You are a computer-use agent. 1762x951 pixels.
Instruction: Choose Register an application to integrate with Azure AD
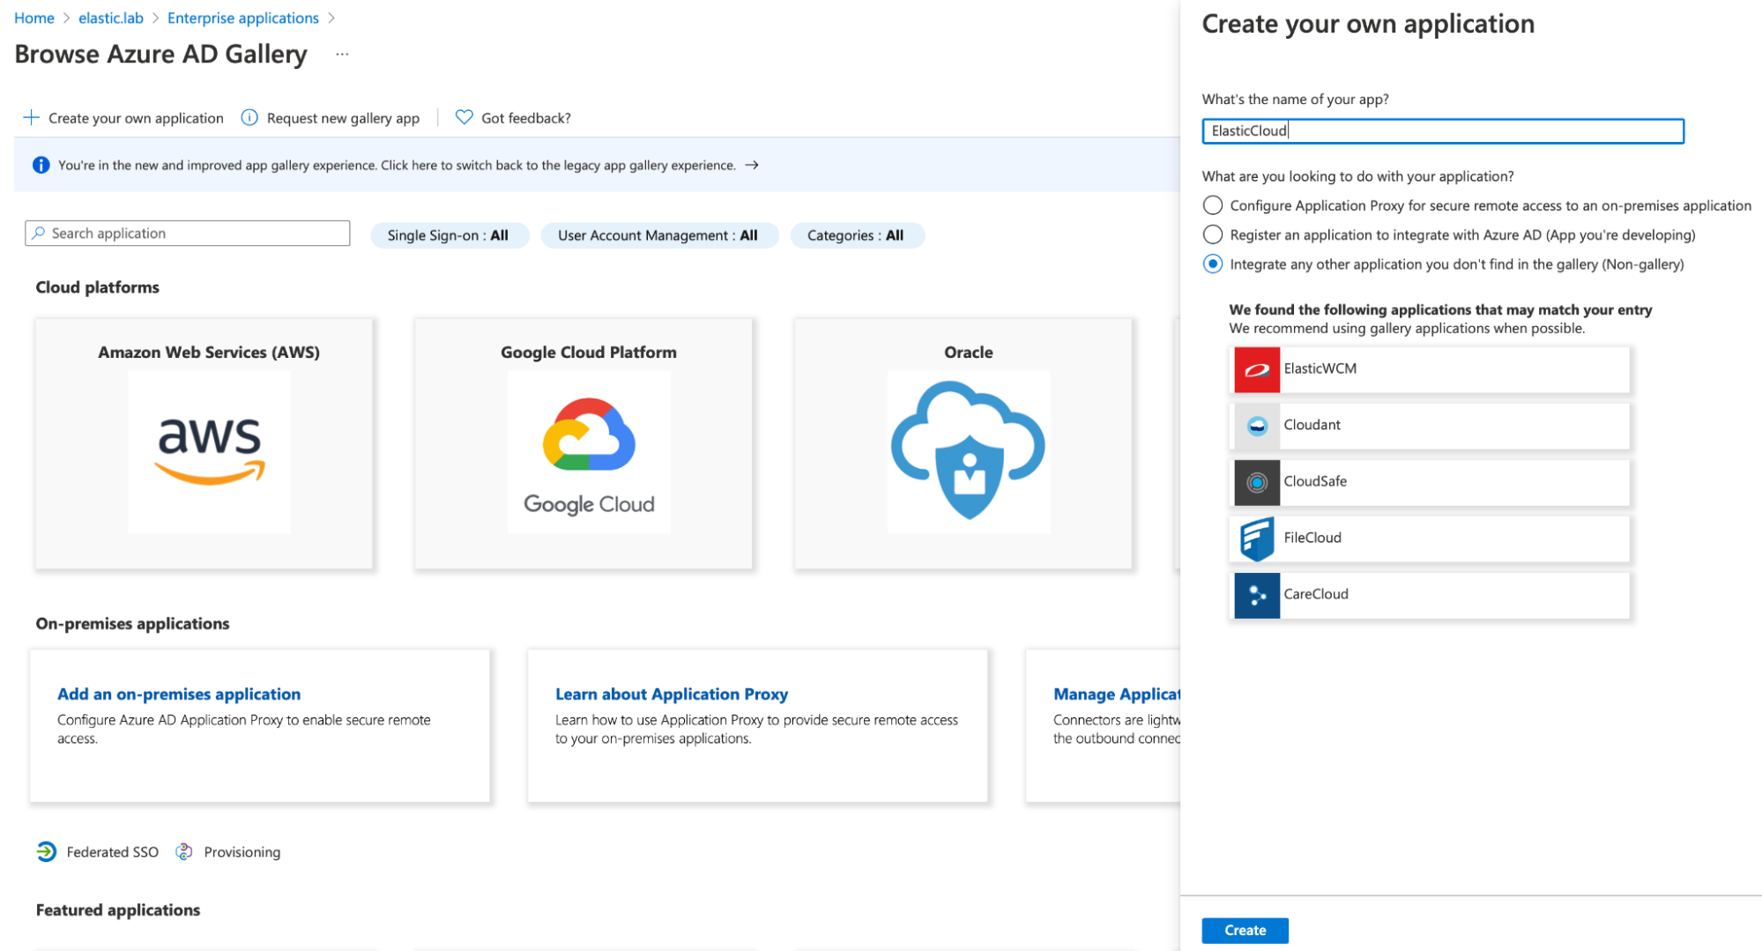[x=1213, y=234]
